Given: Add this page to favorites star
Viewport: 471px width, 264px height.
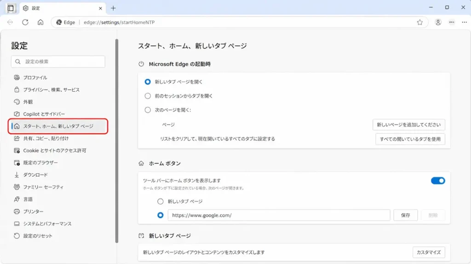Looking at the screenshot, I should pos(419,22).
